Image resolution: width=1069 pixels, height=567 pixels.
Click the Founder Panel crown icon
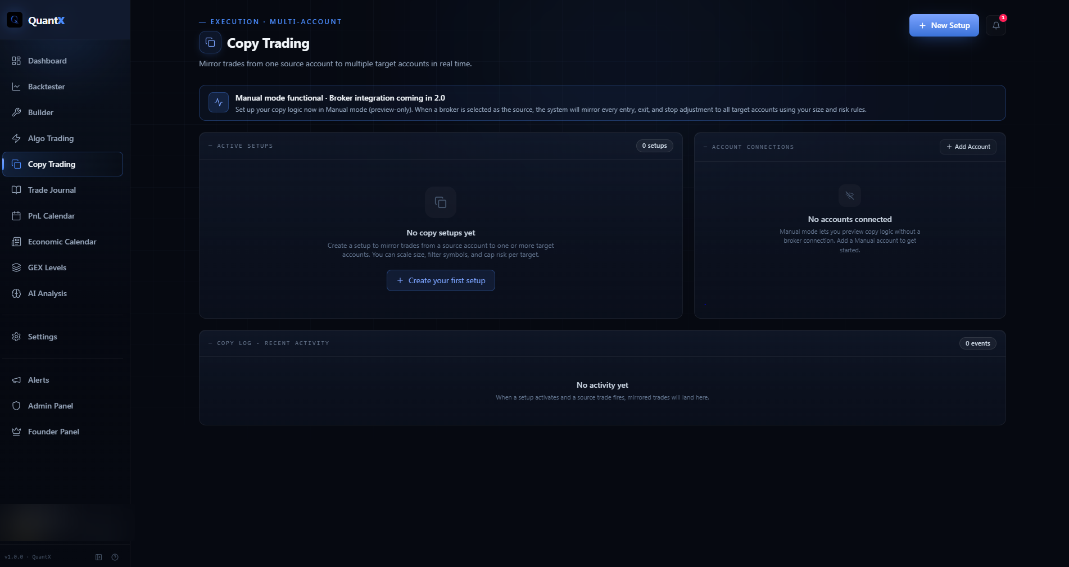[16, 432]
